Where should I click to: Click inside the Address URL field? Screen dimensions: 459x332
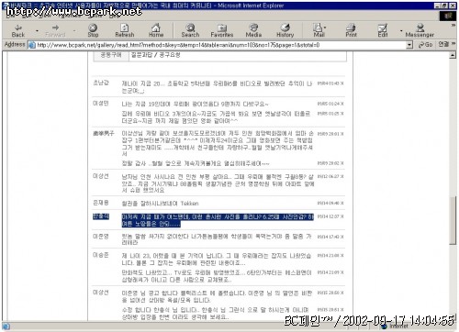221,45
